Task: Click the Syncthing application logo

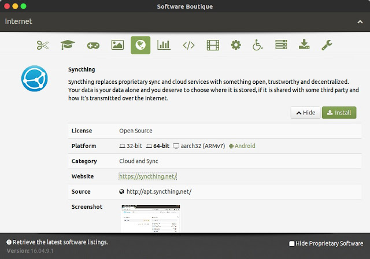Action: (x=35, y=79)
